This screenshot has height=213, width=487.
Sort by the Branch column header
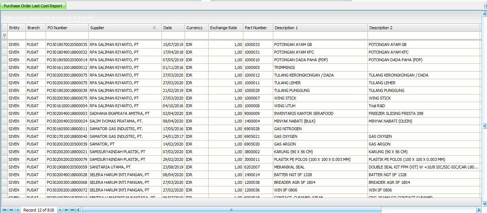point(35,28)
